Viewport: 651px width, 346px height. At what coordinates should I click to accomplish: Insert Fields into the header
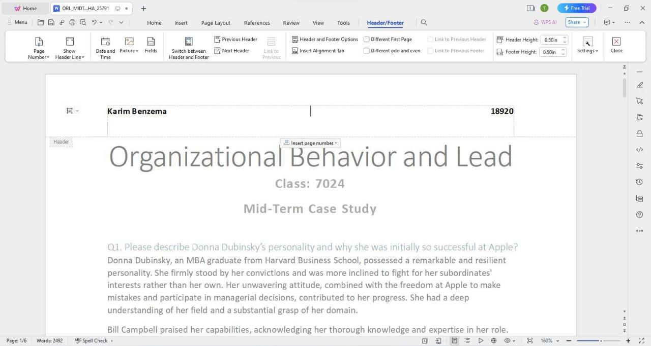tap(151, 46)
